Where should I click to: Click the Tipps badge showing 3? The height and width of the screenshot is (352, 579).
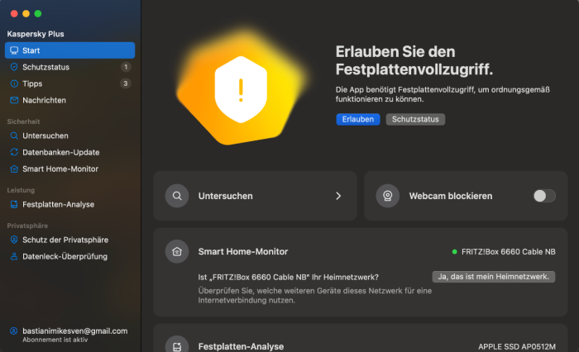click(126, 83)
